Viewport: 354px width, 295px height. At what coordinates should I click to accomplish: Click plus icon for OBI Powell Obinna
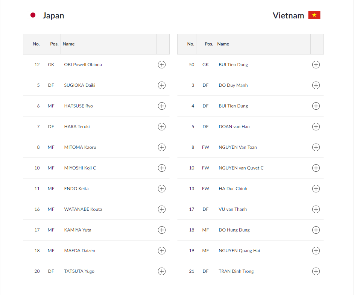click(x=161, y=65)
